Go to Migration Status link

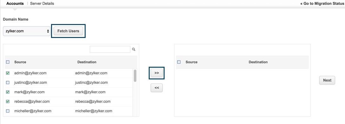(322, 4)
